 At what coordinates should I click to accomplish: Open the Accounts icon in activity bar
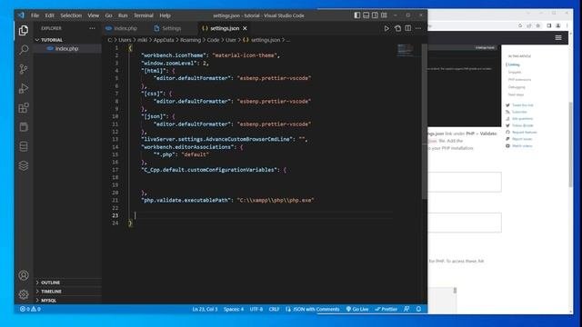coord(24,275)
